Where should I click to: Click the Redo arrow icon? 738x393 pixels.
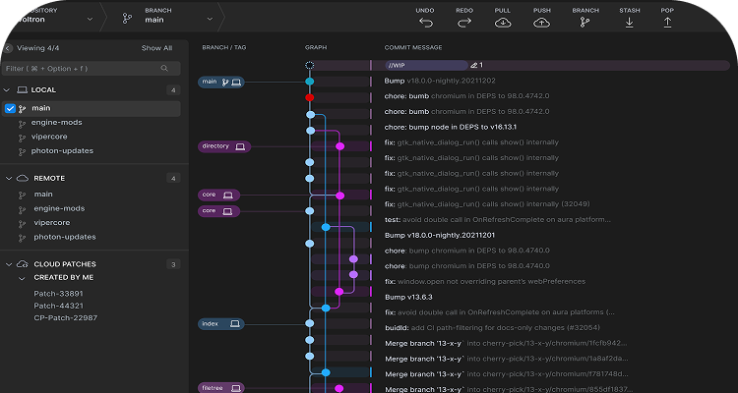coord(465,22)
